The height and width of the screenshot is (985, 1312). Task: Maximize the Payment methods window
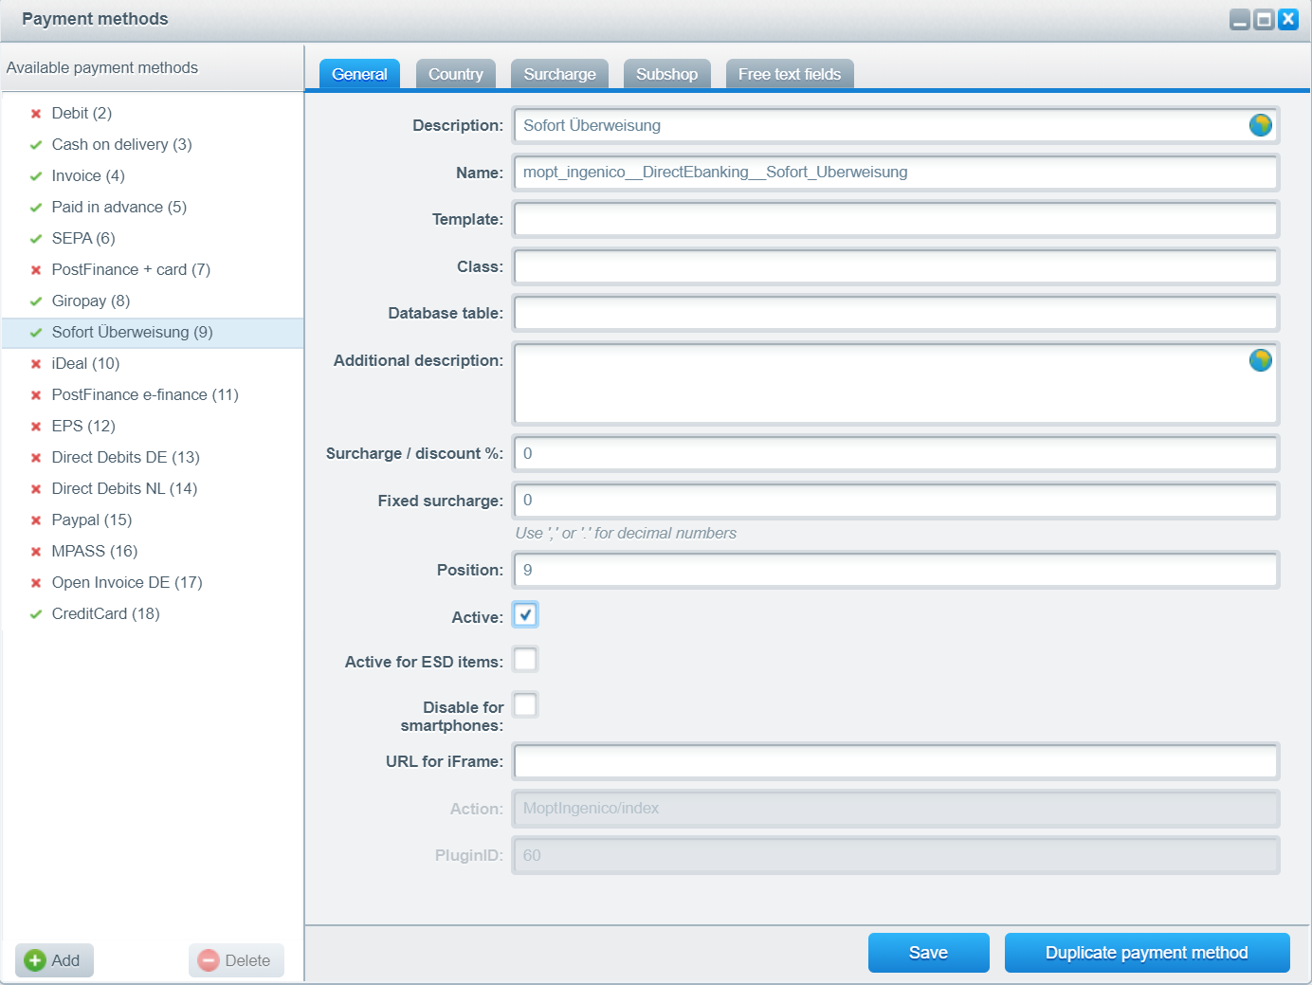click(x=1264, y=19)
